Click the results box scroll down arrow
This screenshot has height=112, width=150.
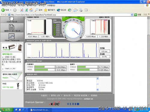pos(97,90)
